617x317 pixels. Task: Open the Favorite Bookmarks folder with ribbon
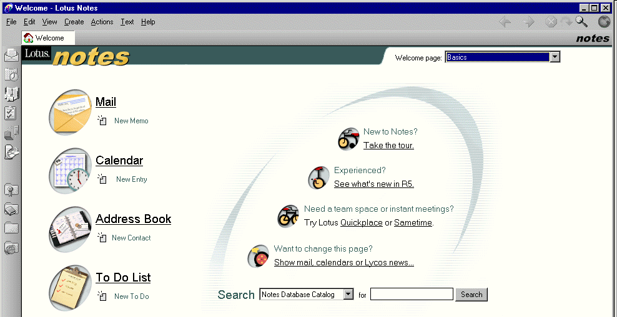[x=11, y=191]
